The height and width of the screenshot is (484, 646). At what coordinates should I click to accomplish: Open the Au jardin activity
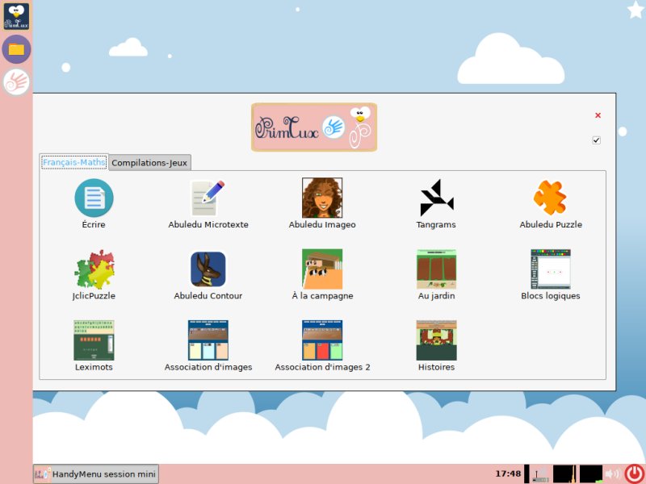pyautogui.click(x=435, y=267)
